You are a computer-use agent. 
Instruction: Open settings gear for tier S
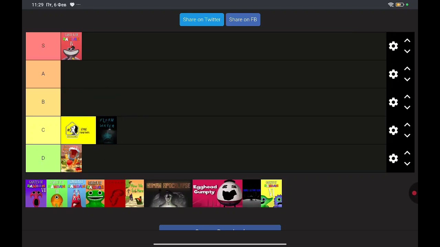click(393, 46)
